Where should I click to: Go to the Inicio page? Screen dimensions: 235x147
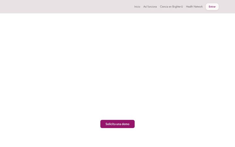137,7
